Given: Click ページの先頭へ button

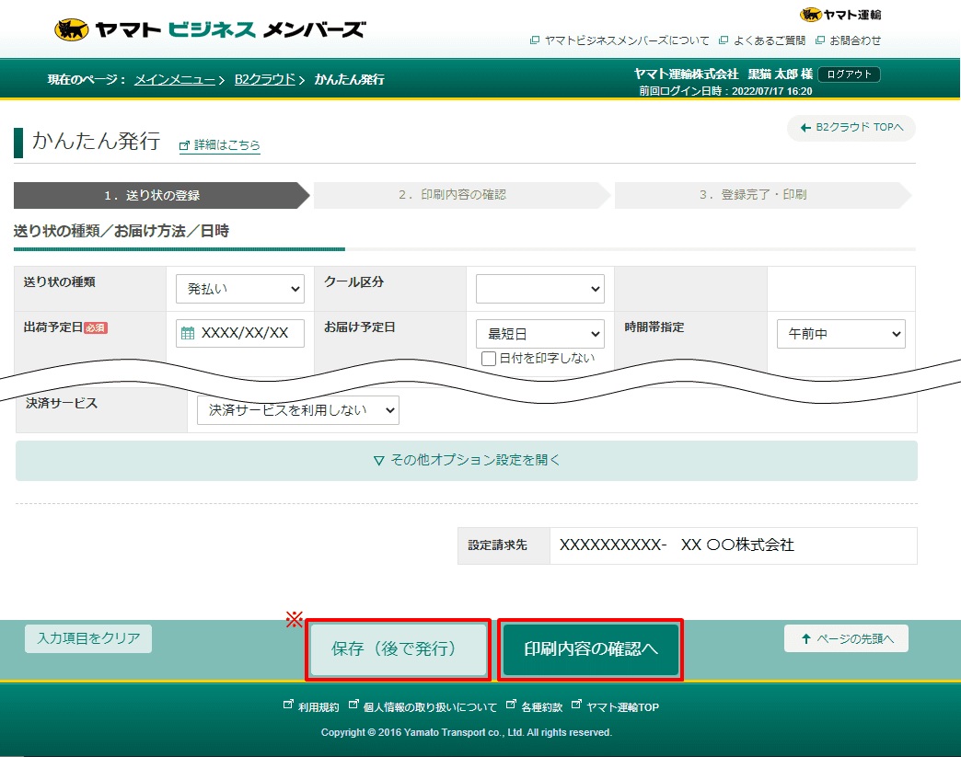Looking at the screenshot, I should (x=846, y=638).
